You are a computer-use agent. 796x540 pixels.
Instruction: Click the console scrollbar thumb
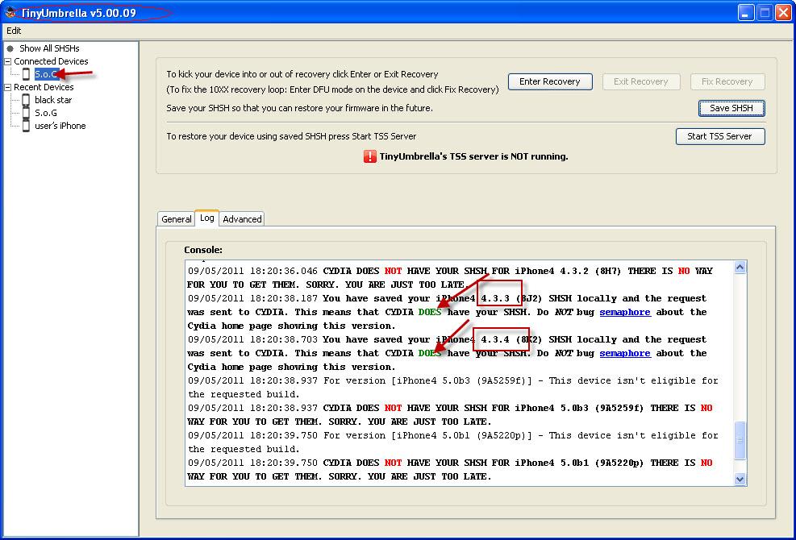click(740, 441)
